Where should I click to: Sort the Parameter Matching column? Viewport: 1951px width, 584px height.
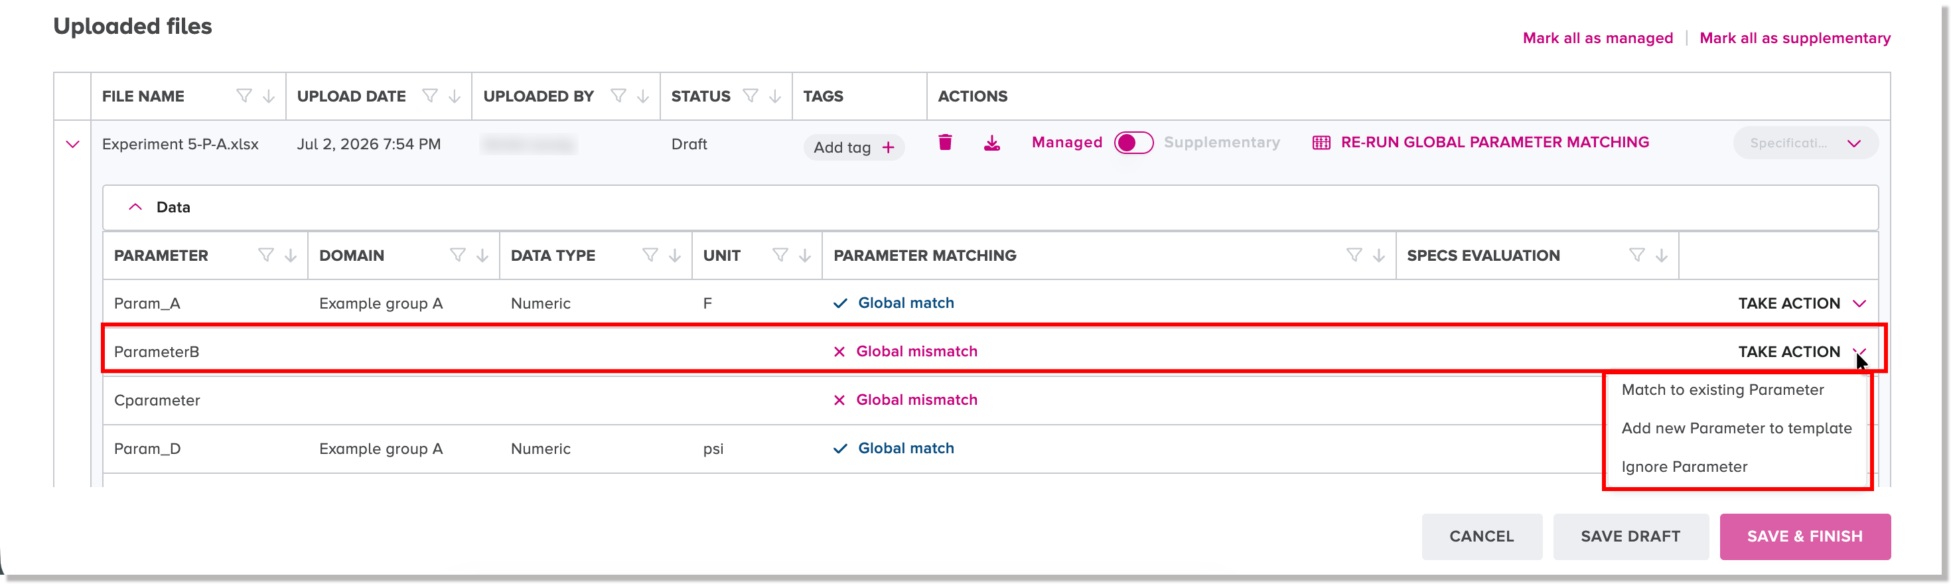[x=1379, y=256]
